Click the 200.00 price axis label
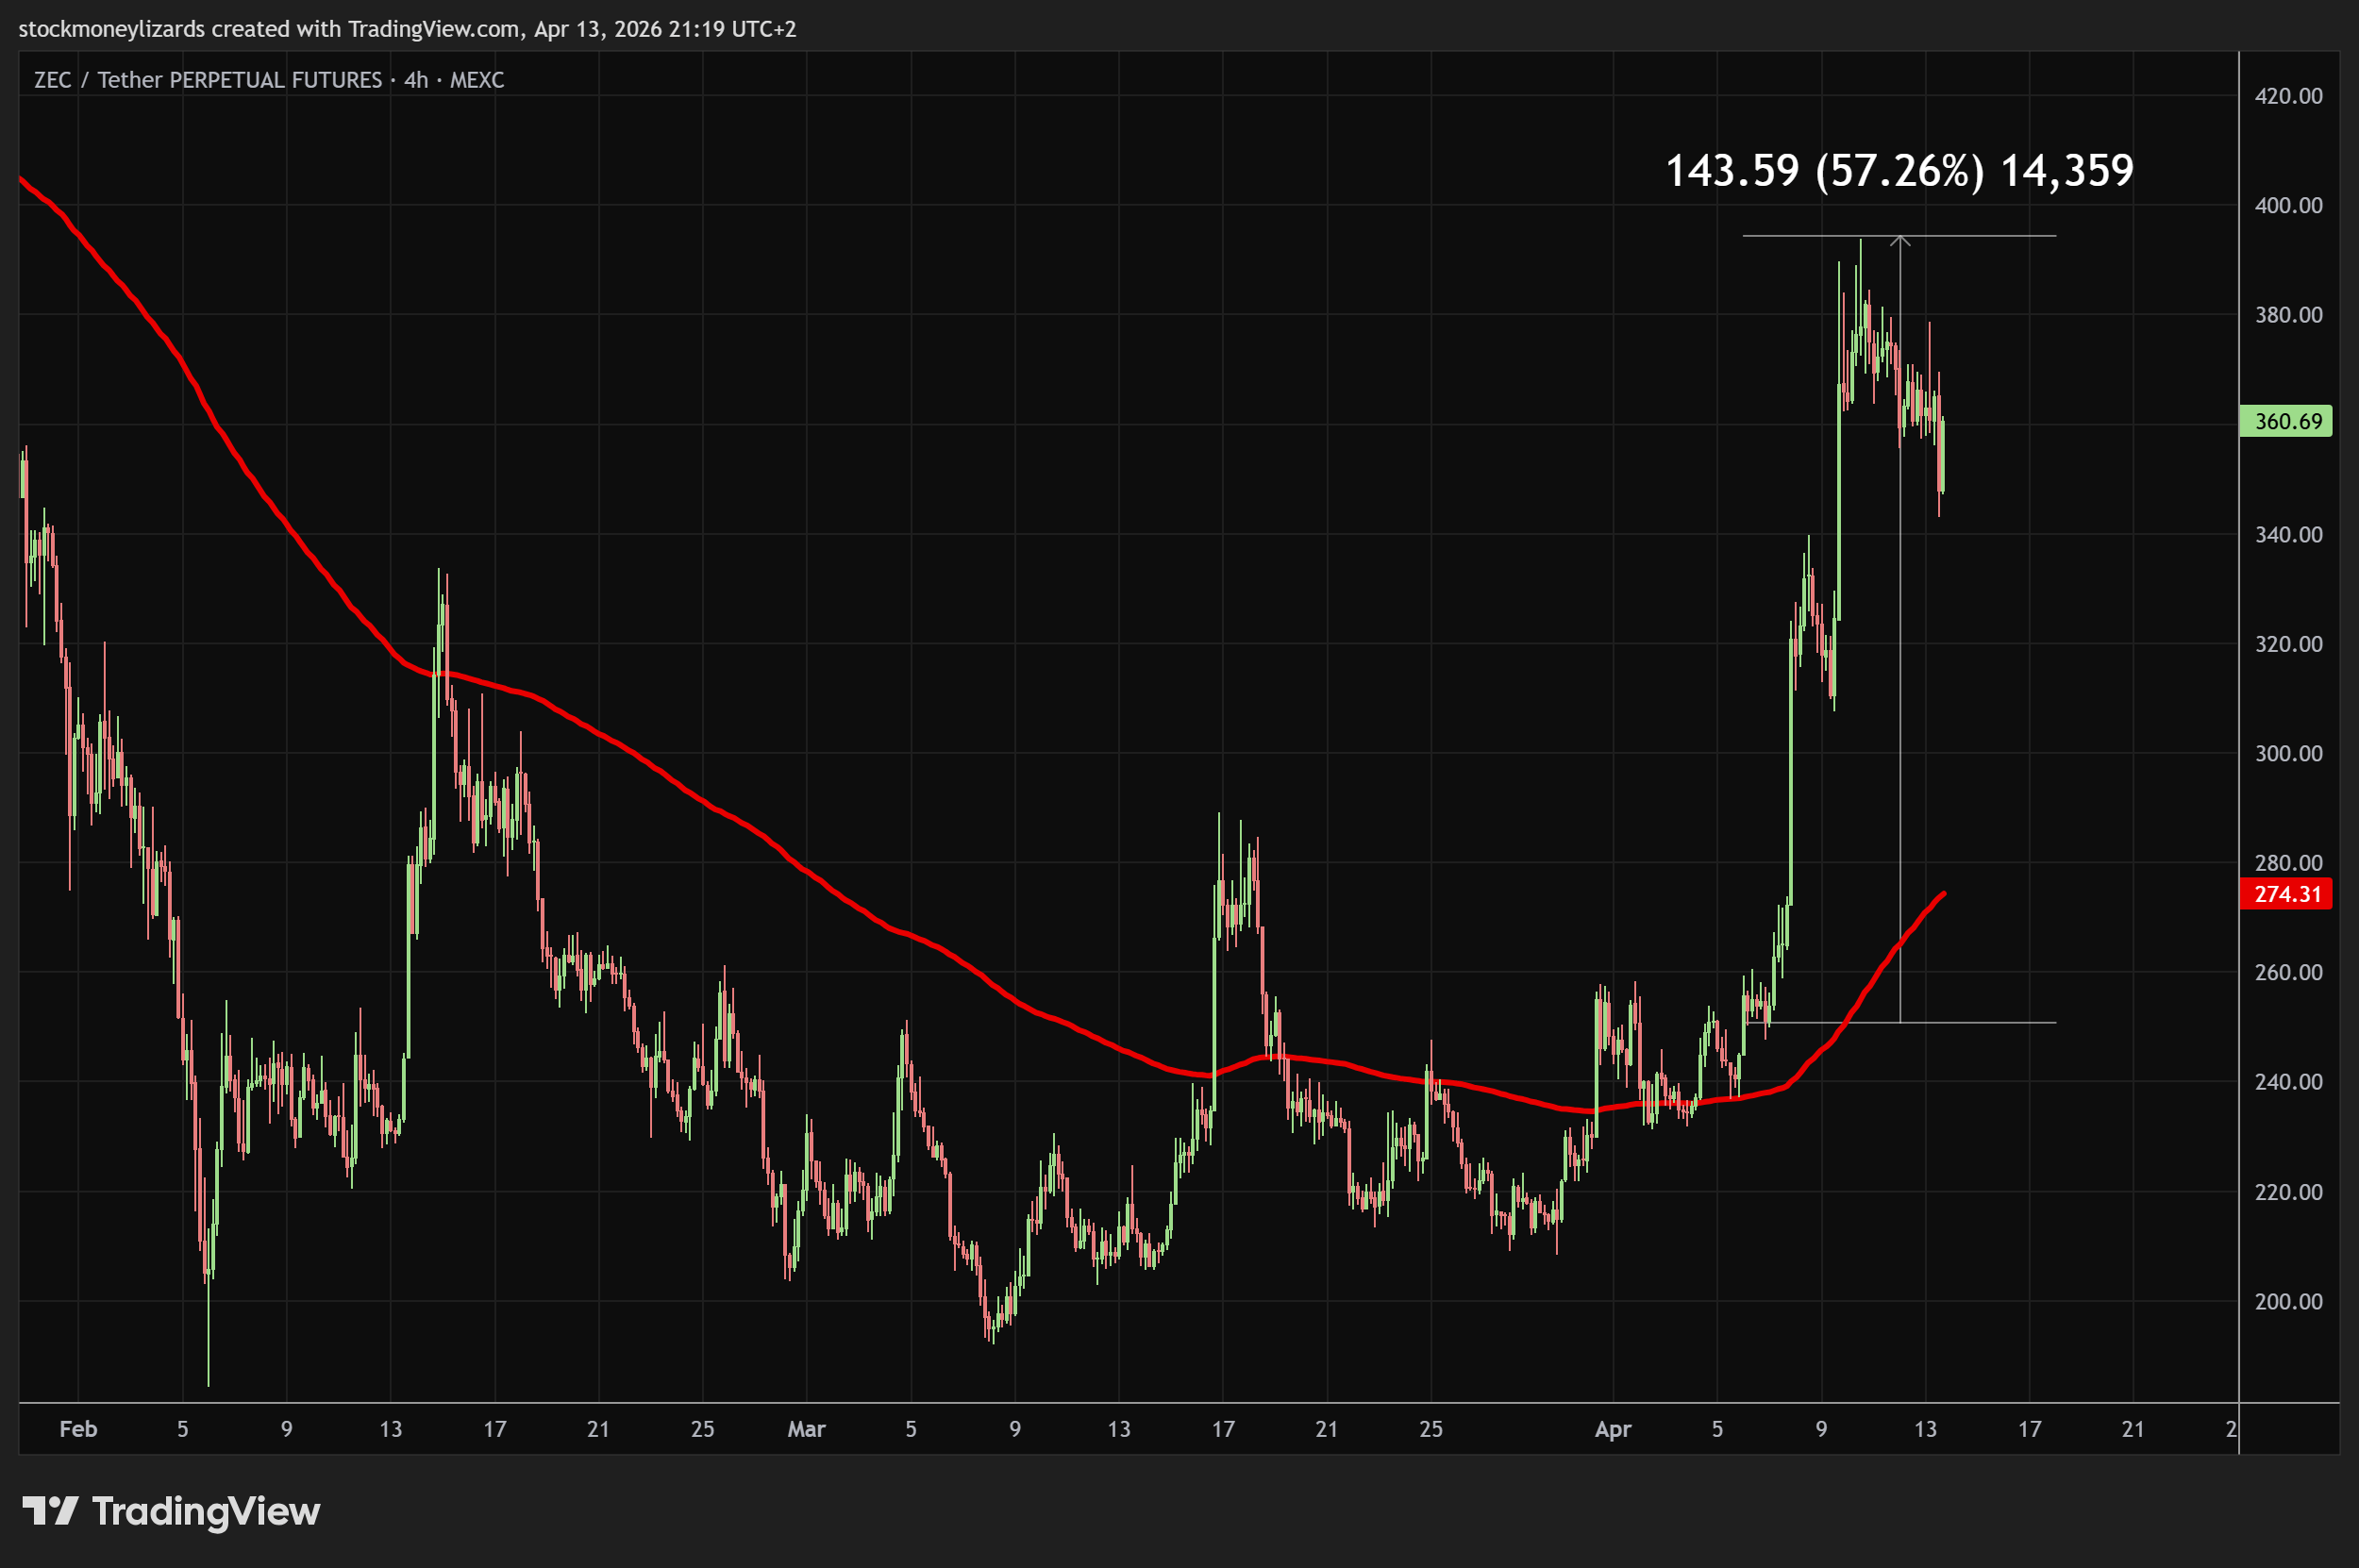Viewport: 2359px width, 1568px height. click(2288, 1301)
